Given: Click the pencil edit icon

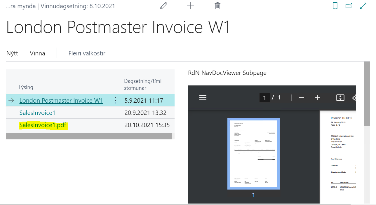Looking at the screenshot, I should coord(163,6).
